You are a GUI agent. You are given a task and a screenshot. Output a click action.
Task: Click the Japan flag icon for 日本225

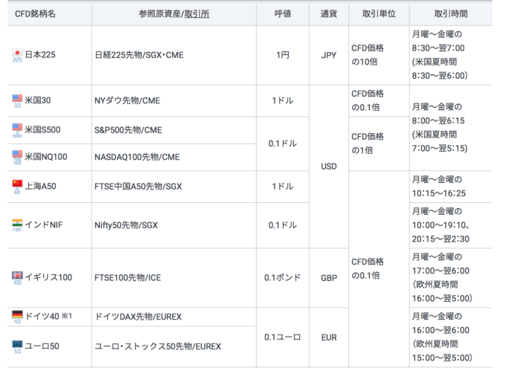[x=17, y=54]
